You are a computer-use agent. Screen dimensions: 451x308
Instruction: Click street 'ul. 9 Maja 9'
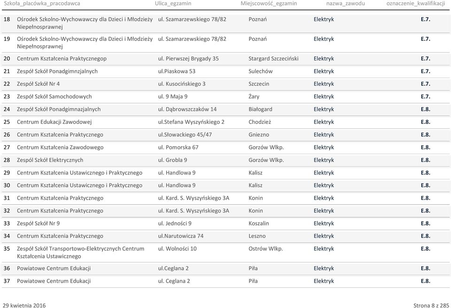click(x=172, y=97)
